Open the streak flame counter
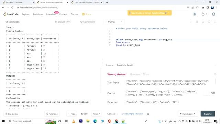 click(204, 14)
